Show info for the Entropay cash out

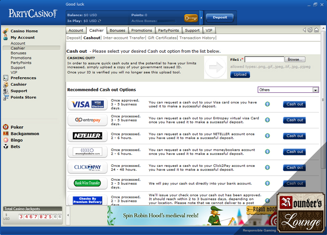(x=267, y=120)
